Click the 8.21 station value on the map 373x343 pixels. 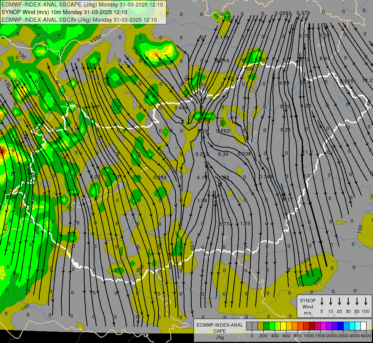tap(285, 130)
